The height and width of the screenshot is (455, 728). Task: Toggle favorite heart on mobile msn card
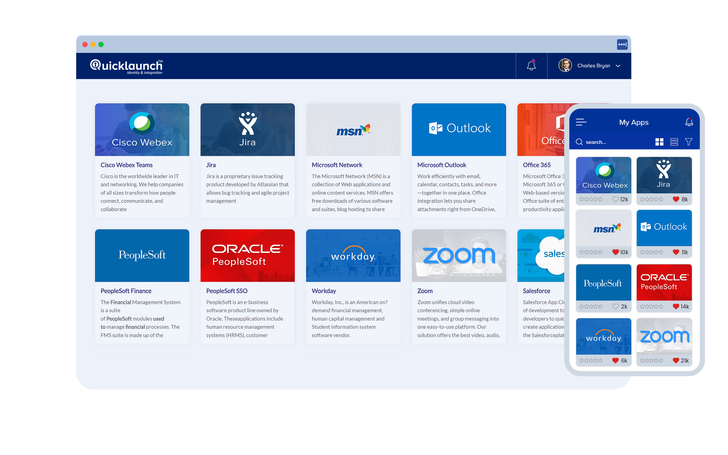click(x=615, y=252)
